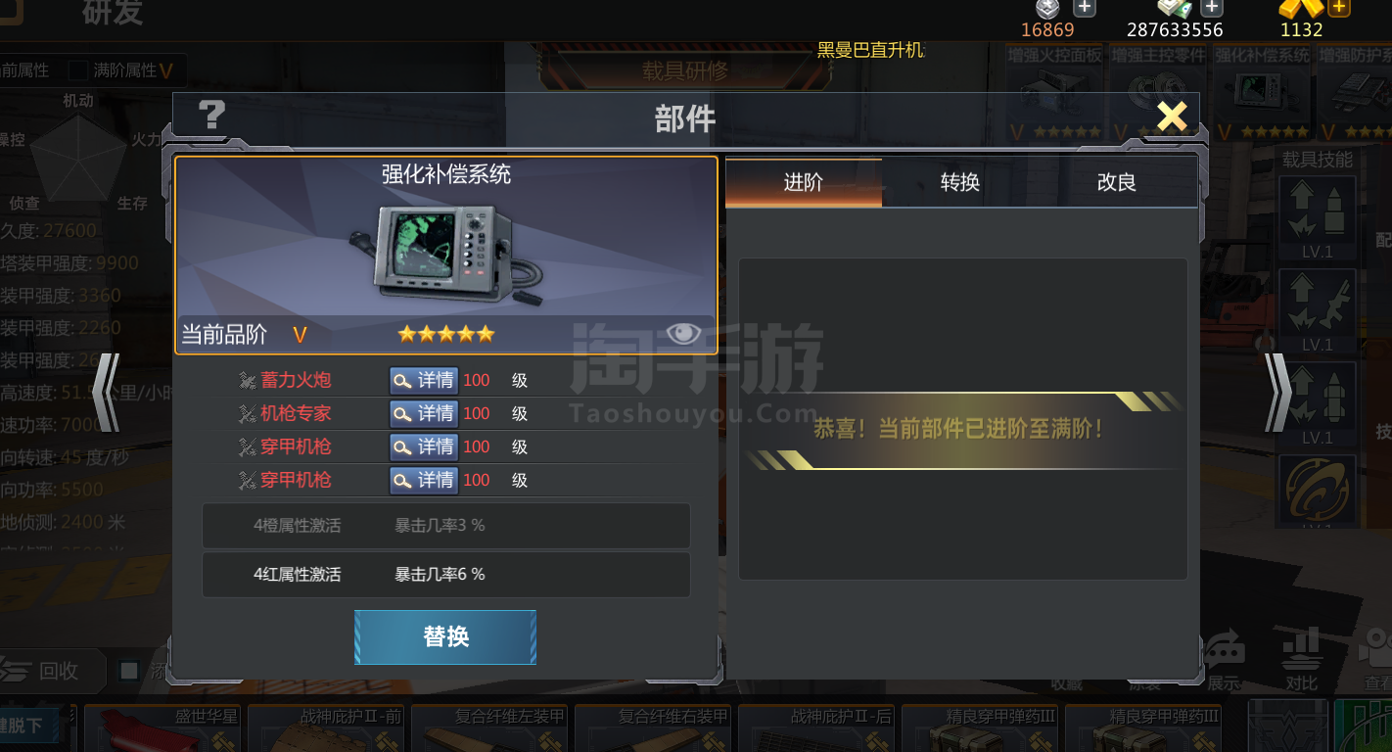
Task: Go to next part with right arrow
Action: (x=1277, y=393)
